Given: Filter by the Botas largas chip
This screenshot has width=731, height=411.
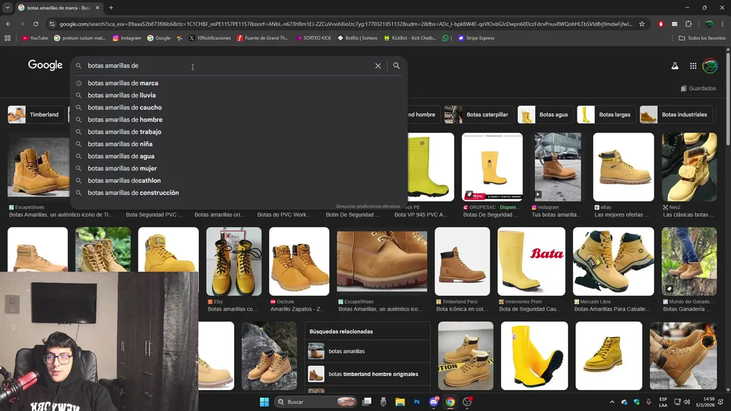Looking at the screenshot, I should [605, 115].
